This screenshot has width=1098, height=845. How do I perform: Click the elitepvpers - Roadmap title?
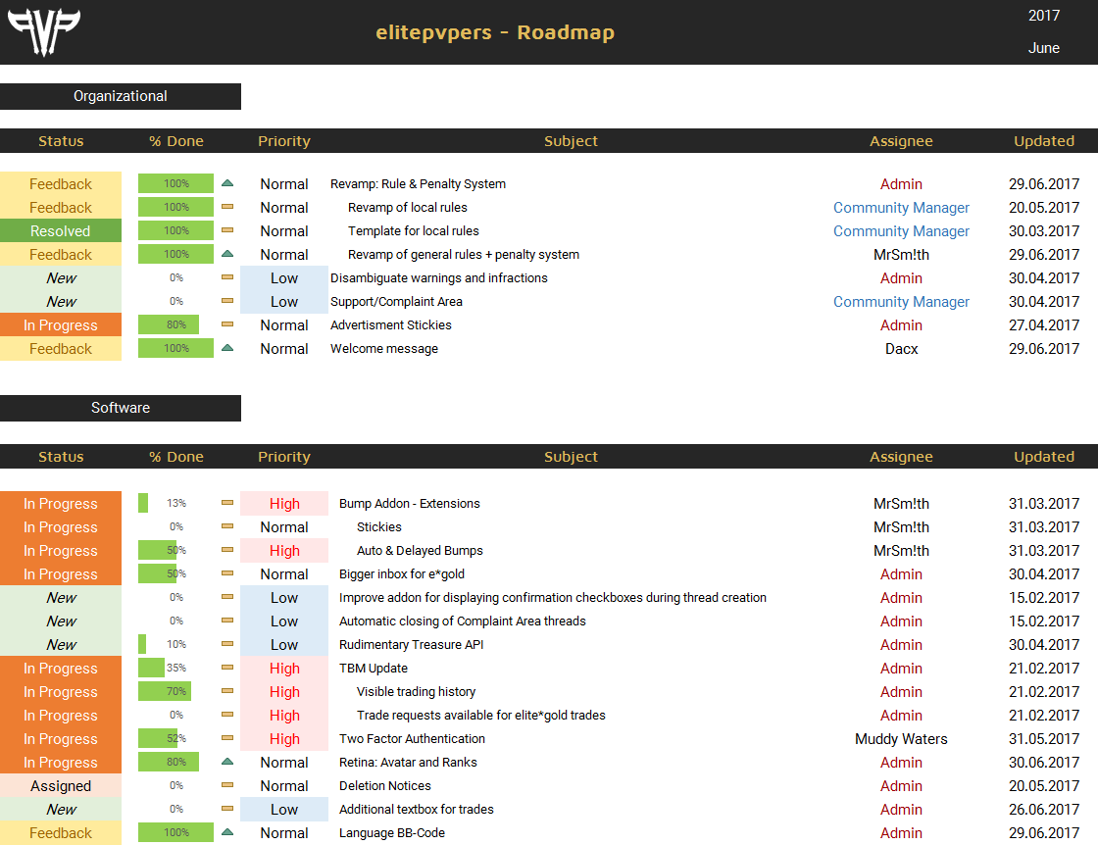click(x=495, y=32)
